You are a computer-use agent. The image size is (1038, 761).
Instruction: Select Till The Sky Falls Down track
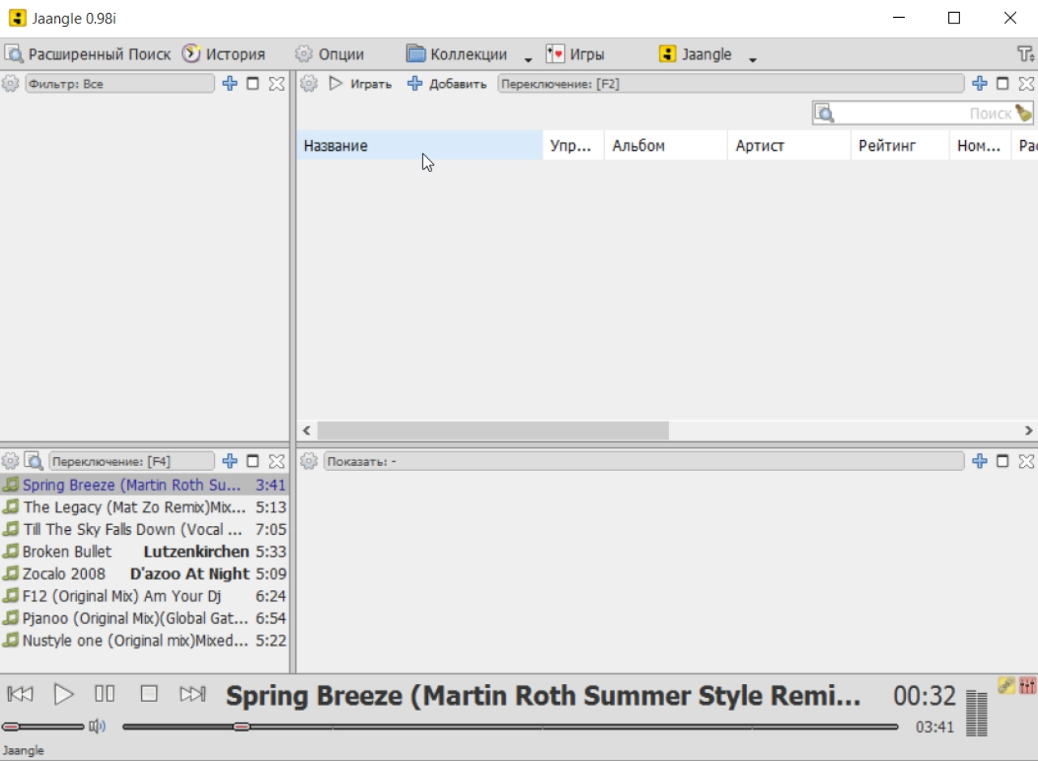point(144,529)
